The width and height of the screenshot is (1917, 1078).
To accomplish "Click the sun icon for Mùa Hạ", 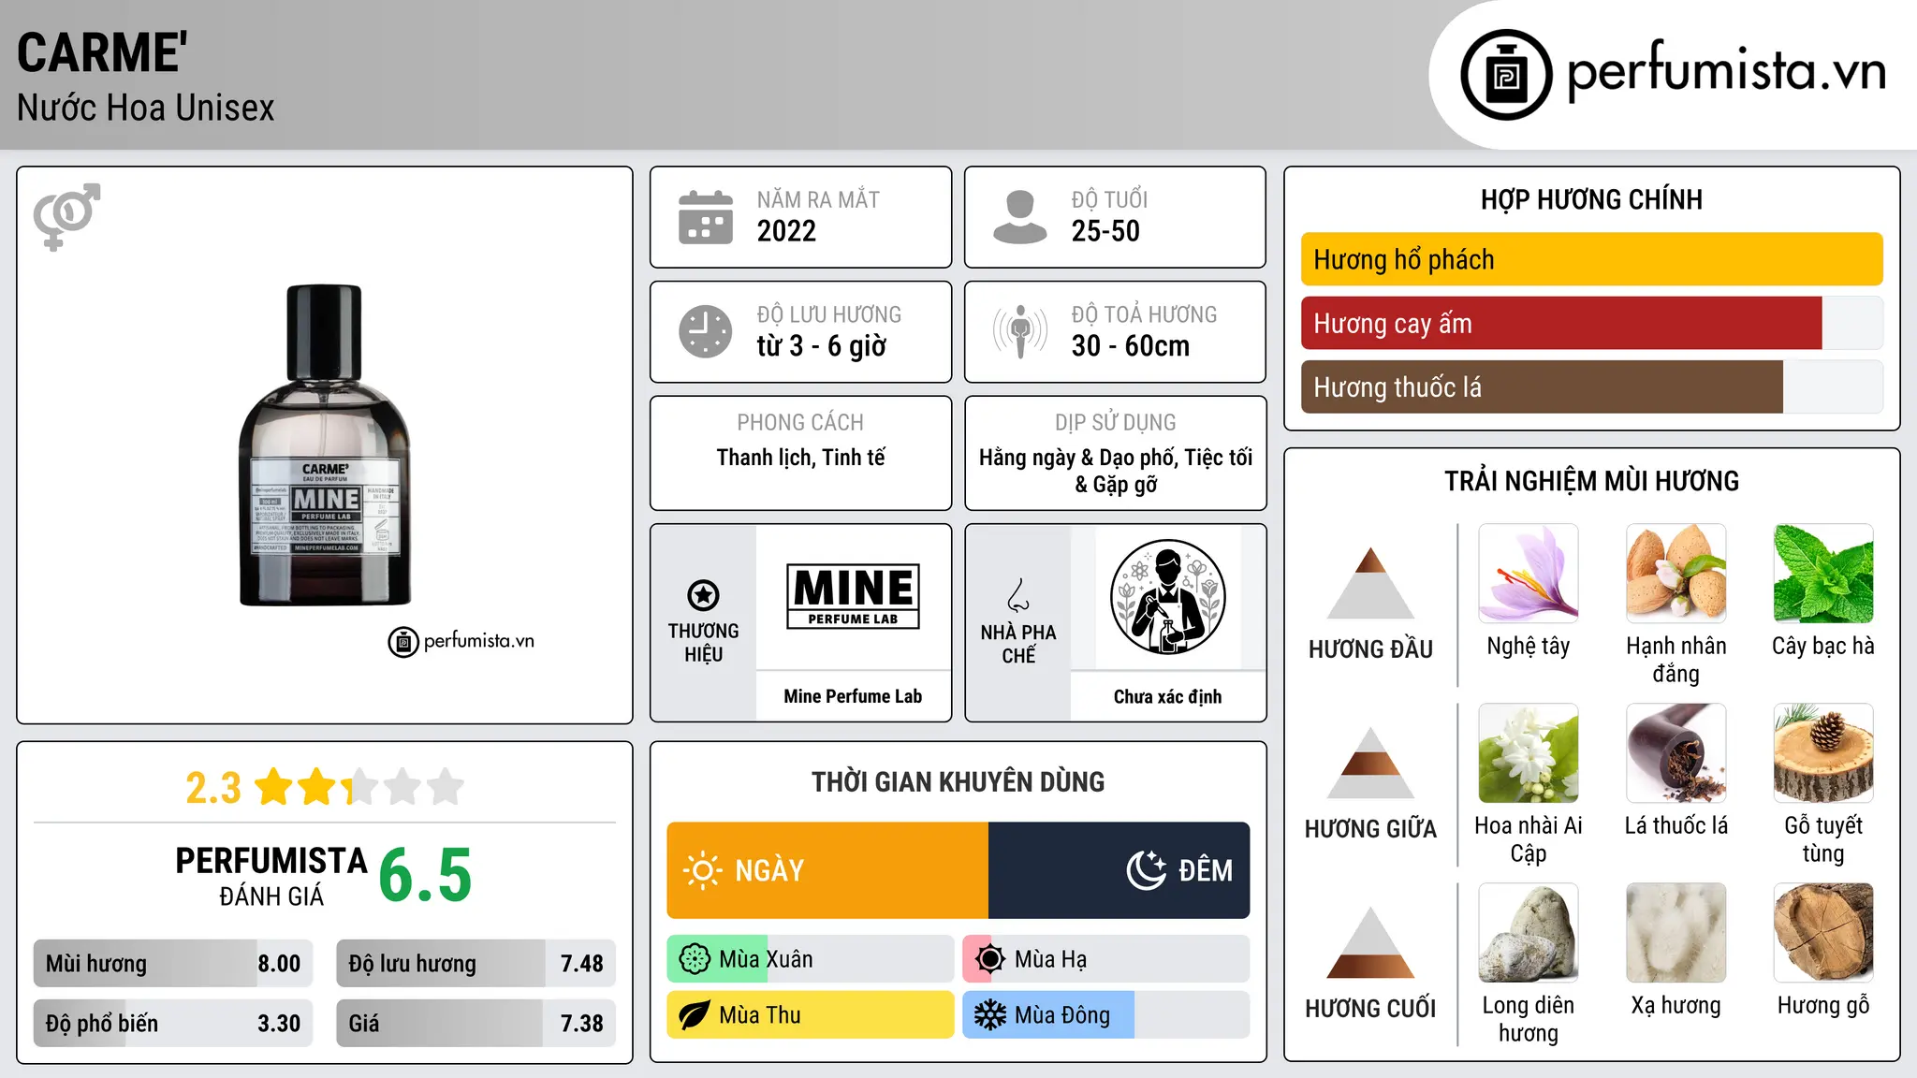I will [990, 959].
